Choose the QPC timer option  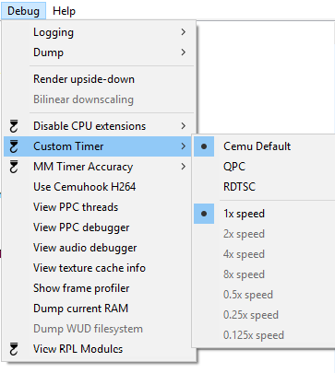coord(234,167)
